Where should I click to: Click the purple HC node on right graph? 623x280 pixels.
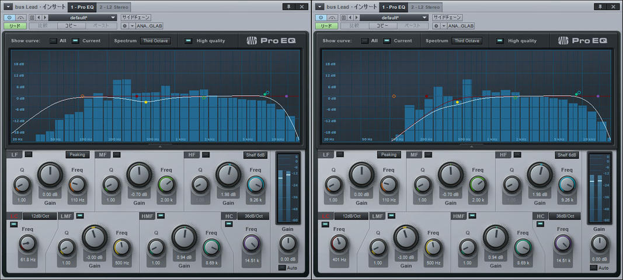[x=598, y=96]
